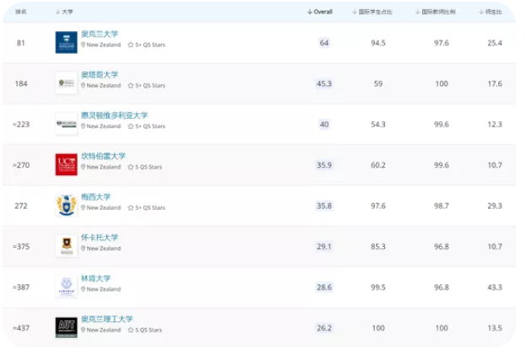Click the rank value =375
Image resolution: width=525 pixels, height=349 pixels.
(21, 247)
